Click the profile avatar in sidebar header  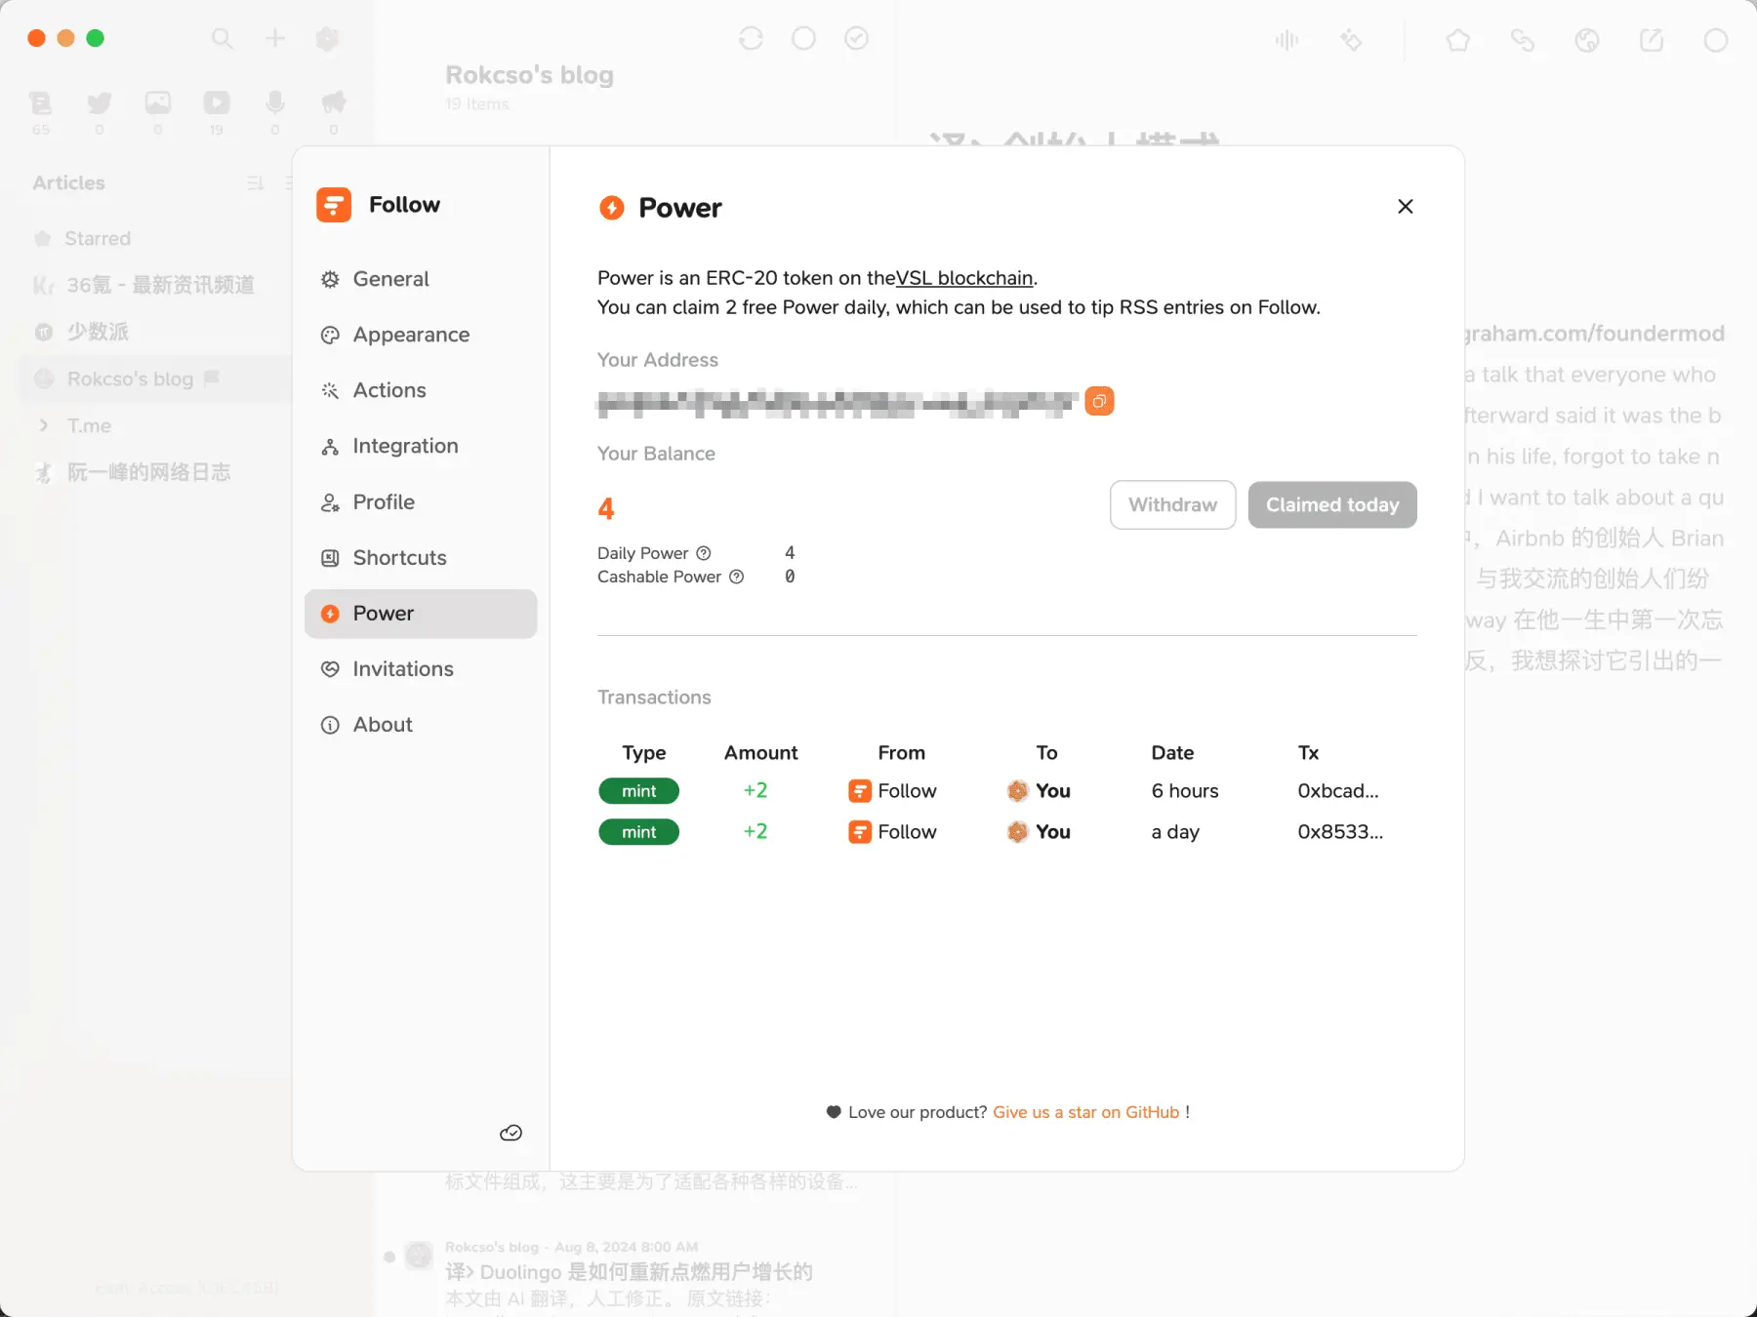(328, 38)
